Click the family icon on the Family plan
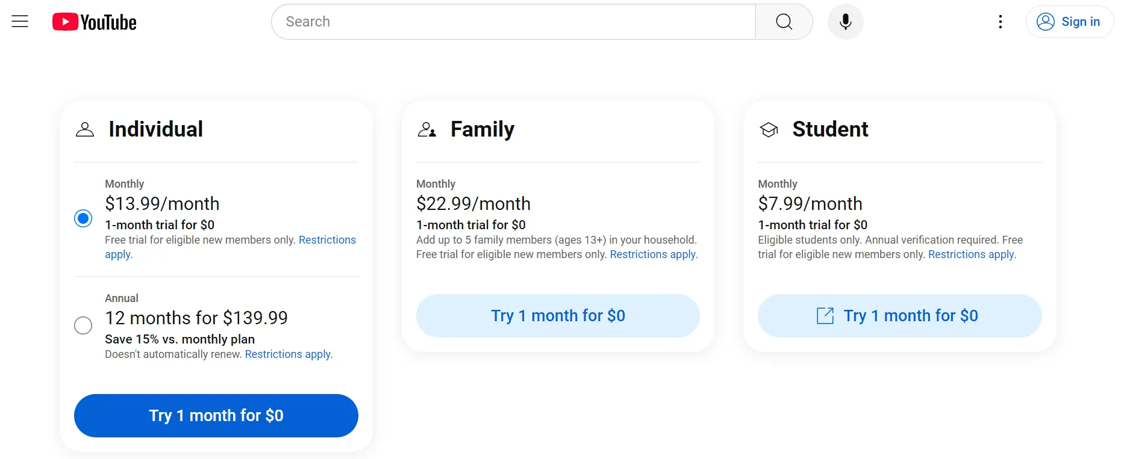The height and width of the screenshot is (459, 1124). 427,129
